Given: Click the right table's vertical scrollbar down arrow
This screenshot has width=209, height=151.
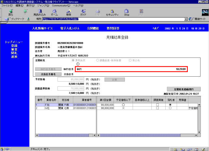Looking at the screenshot, I should [199, 132].
